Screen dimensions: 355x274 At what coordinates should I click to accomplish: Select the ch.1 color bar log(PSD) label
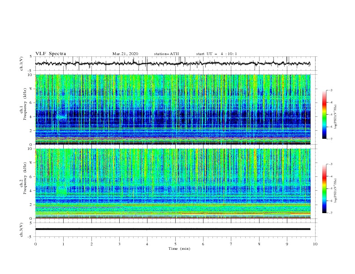[336, 117]
